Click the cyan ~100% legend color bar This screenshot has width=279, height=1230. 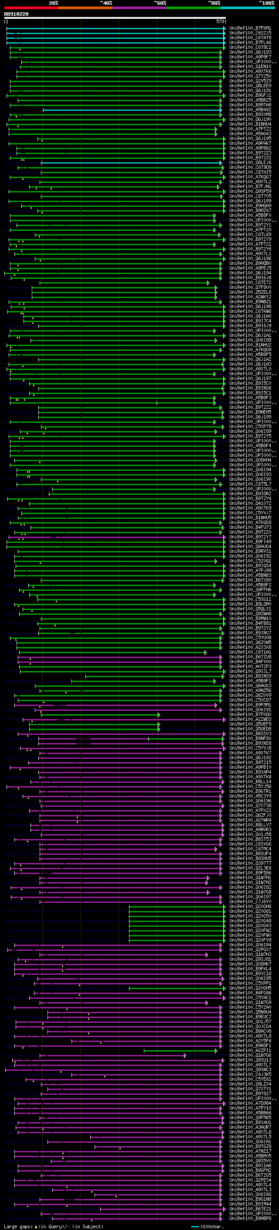[248, 8]
